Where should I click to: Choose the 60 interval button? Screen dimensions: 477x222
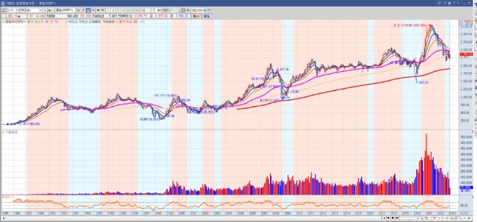pos(137,10)
